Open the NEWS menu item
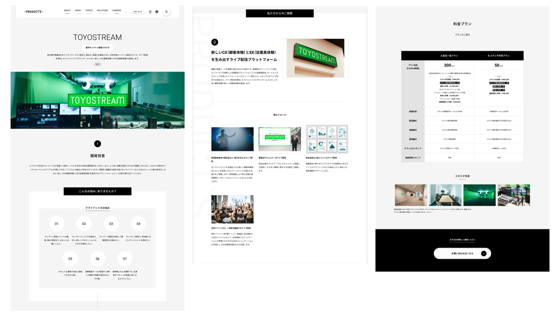The width and height of the screenshot is (553, 314). click(x=78, y=11)
